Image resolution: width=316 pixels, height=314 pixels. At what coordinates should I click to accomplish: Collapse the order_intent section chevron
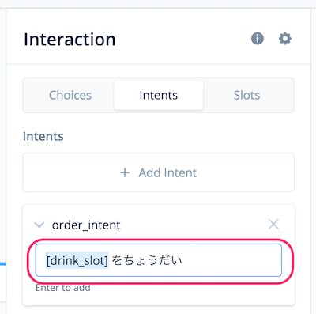click(39, 225)
